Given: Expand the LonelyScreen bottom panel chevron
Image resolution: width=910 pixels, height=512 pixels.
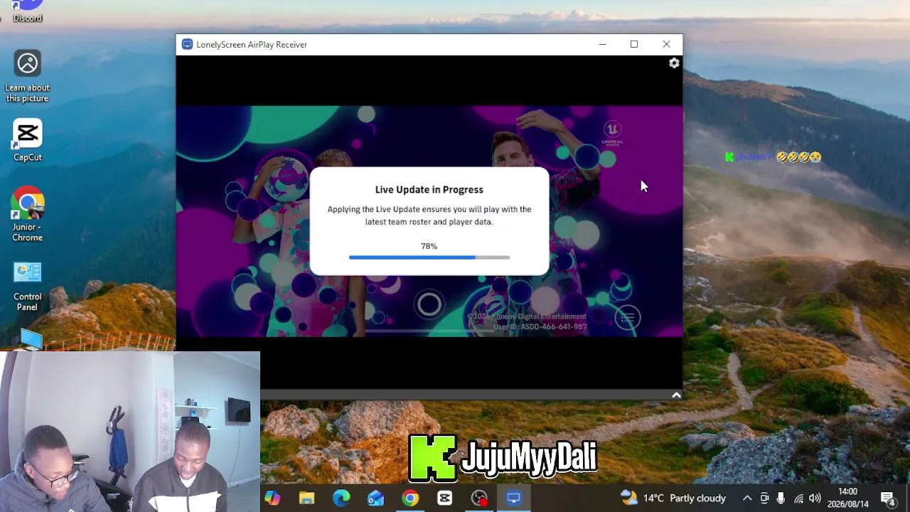Looking at the screenshot, I should [676, 395].
